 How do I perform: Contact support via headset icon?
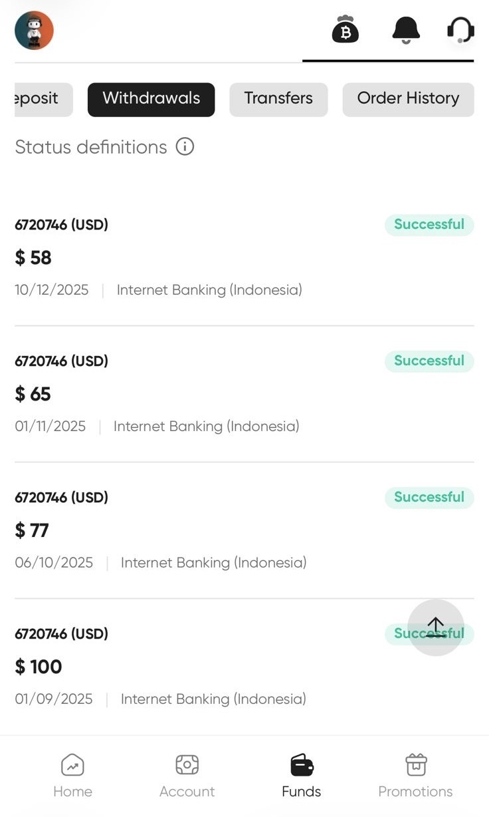tap(460, 30)
